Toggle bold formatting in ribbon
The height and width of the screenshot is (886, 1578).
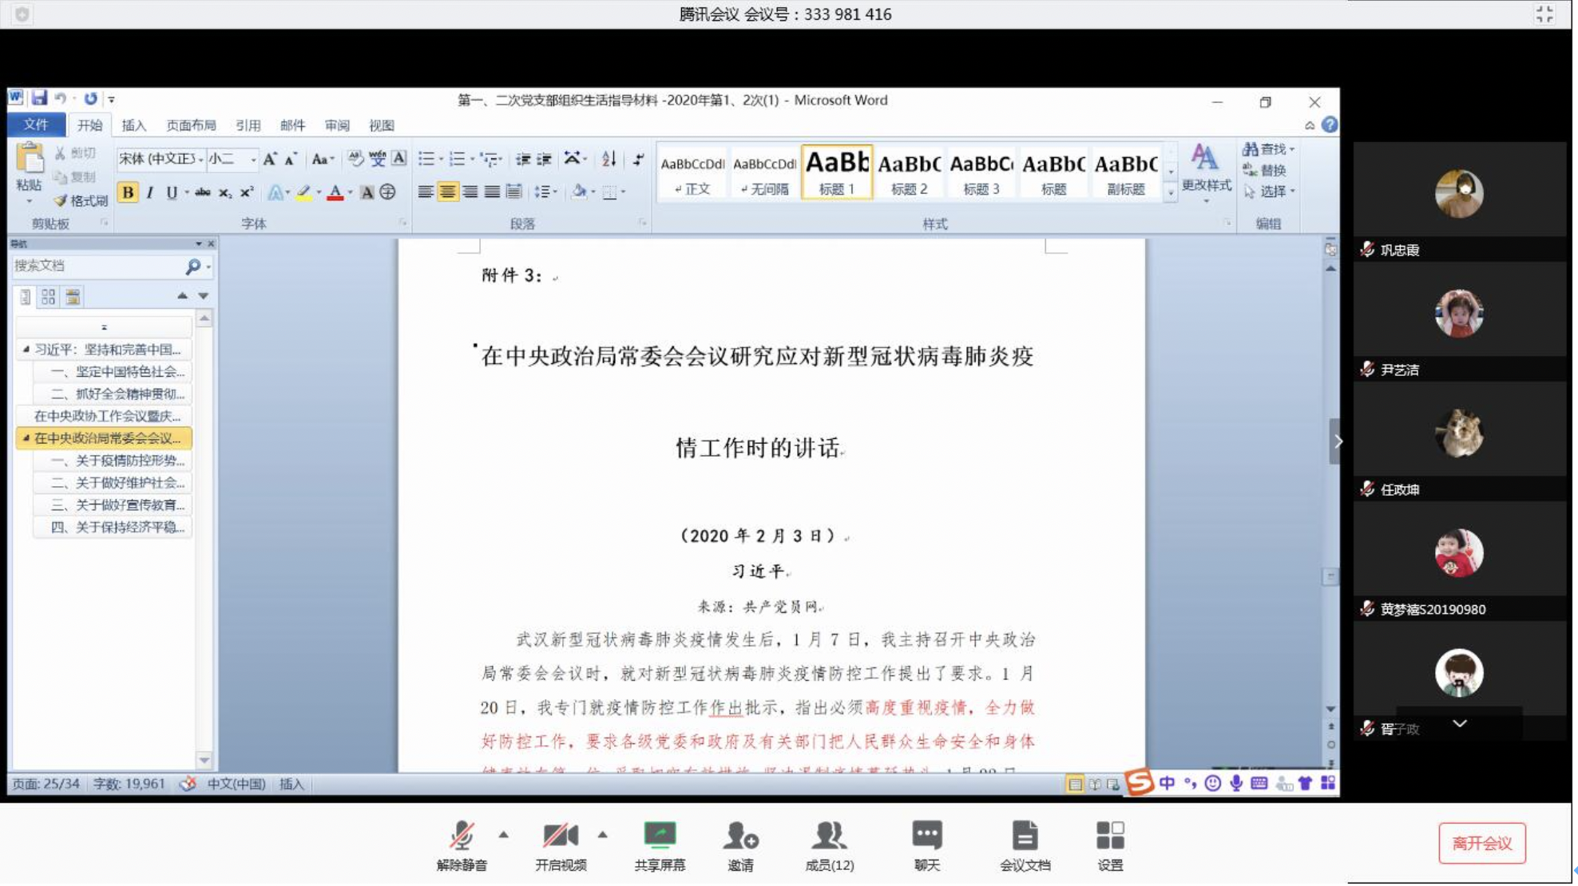pos(128,192)
